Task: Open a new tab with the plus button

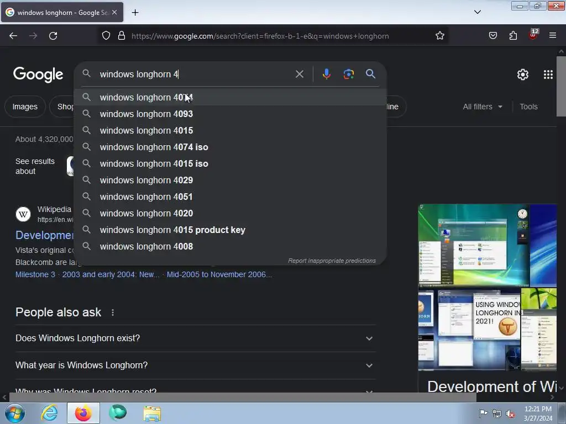Action: click(135, 13)
